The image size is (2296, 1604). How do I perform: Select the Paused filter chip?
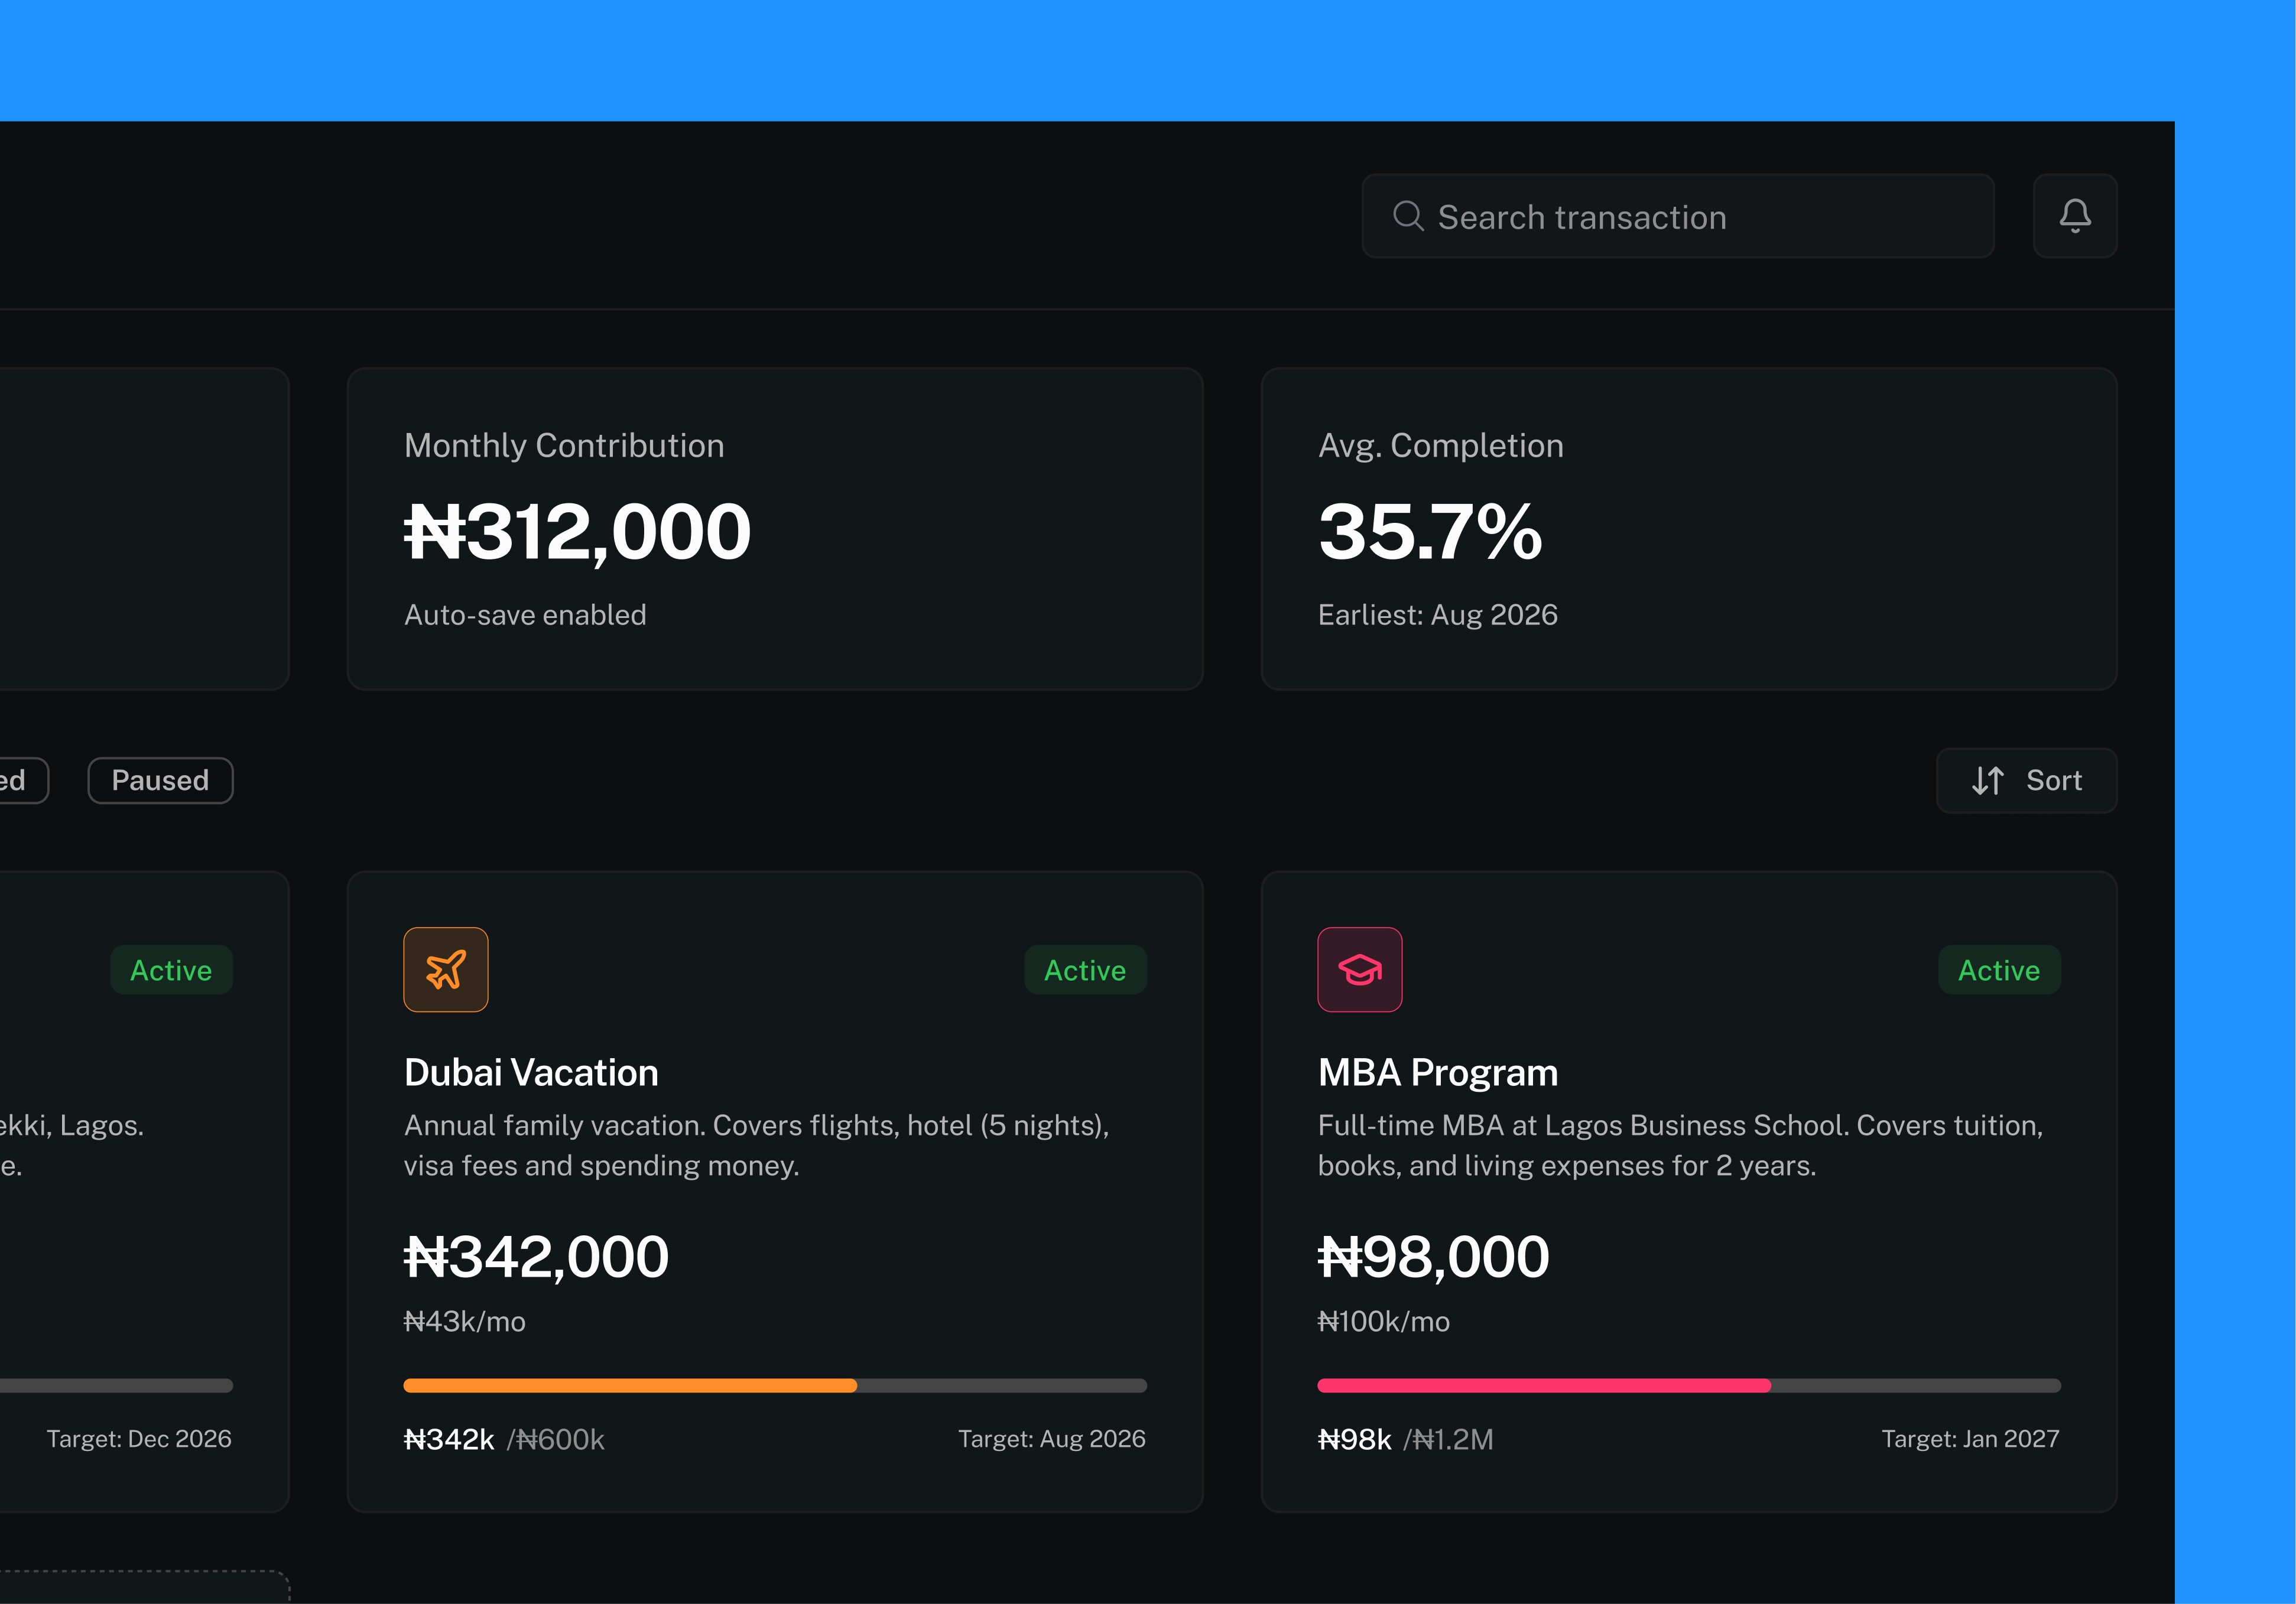pos(160,780)
